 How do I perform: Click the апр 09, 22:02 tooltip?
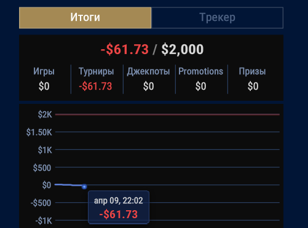click(x=119, y=207)
